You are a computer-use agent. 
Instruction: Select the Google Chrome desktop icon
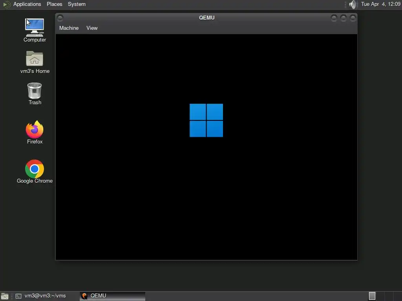(x=35, y=172)
